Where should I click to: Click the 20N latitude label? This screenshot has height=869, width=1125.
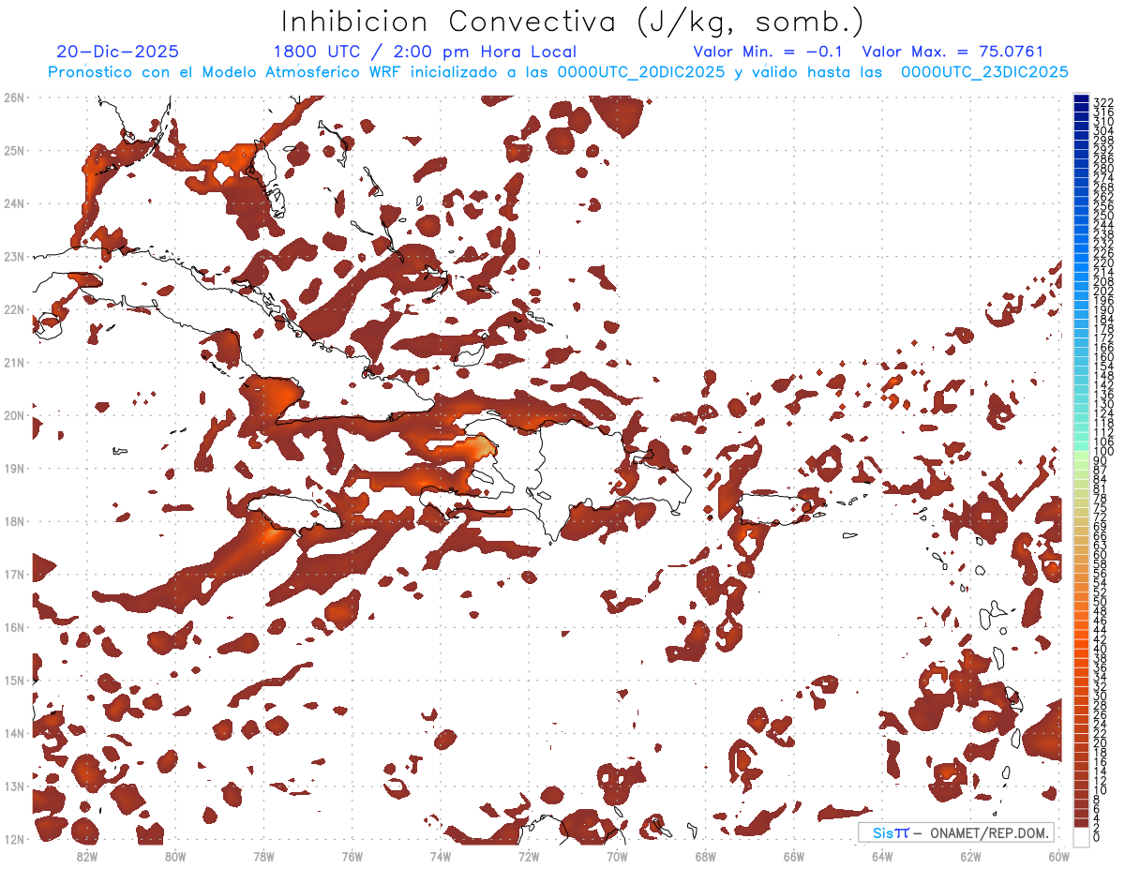tap(14, 415)
